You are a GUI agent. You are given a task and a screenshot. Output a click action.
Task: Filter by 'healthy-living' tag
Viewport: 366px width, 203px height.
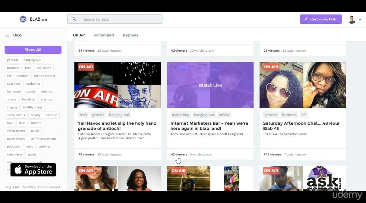(33, 107)
